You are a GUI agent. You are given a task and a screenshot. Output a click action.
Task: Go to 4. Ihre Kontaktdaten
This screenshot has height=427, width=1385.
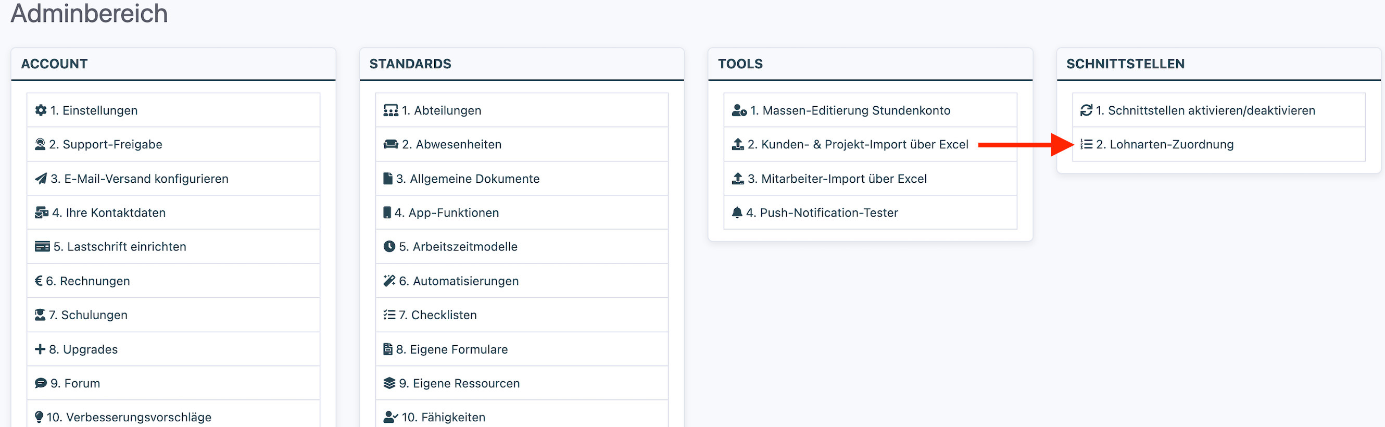pyautogui.click(x=173, y=212)
